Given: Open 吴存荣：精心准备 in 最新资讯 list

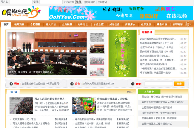Looking at the screenshot, I should (x=158, y=60).
